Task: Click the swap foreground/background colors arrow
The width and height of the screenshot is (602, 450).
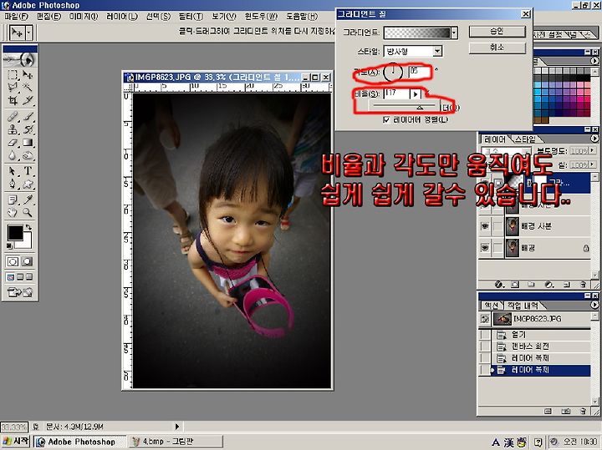Action: pyautogui.click(x=28, y=227)
